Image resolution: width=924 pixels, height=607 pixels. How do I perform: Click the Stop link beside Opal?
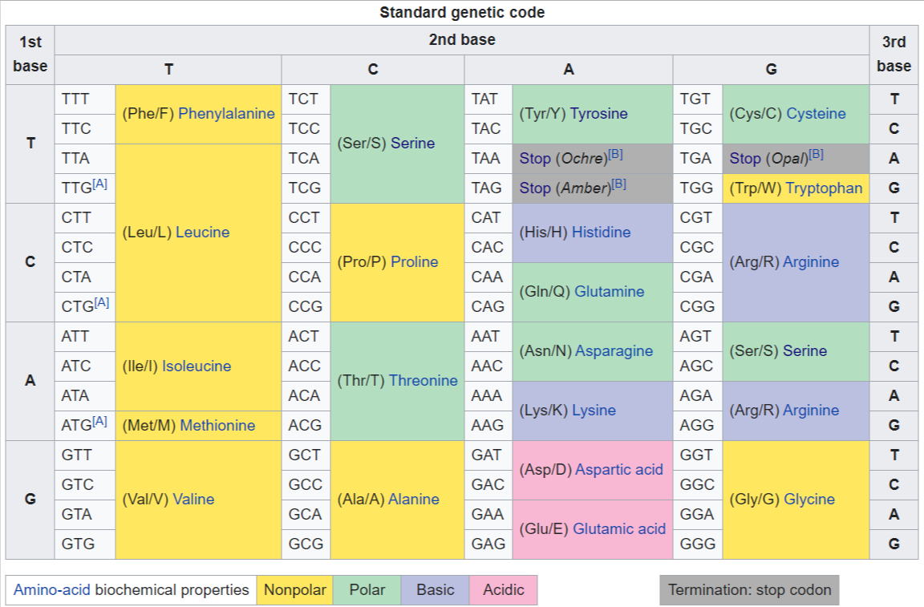click(745, 159)
